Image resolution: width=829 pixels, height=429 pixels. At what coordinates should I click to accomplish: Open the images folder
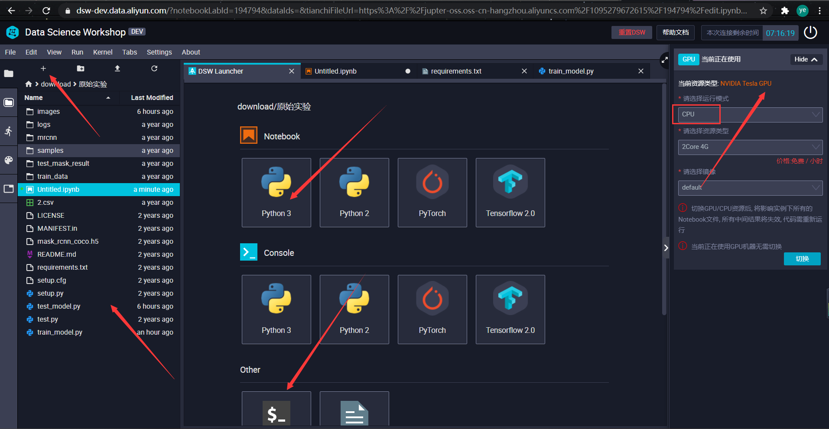point(99,112)
